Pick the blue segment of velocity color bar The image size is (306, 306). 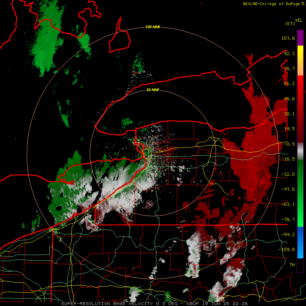pyautogui.click(x=300, y=242)
